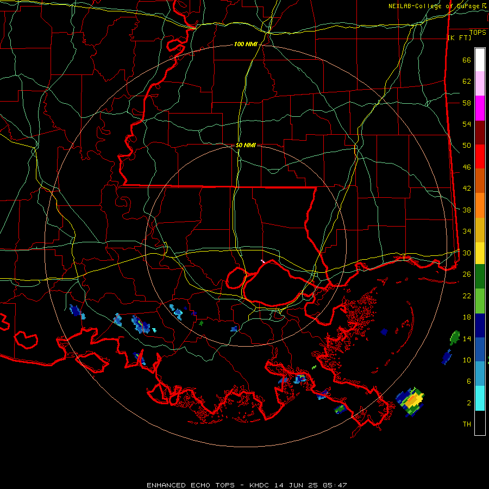Click the navy blue legend color block
The width and height of the screenshot is (489, 489).
click(480, 325)
